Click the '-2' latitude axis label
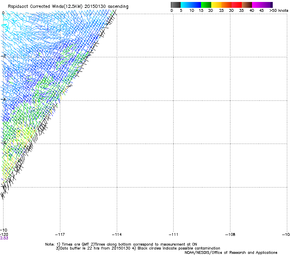The height and width of the screenshot is (255, 290). [x=4, y=56]
